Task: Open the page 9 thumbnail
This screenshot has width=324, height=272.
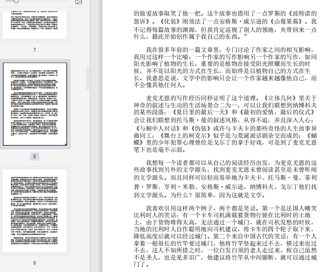Action: 35,210
